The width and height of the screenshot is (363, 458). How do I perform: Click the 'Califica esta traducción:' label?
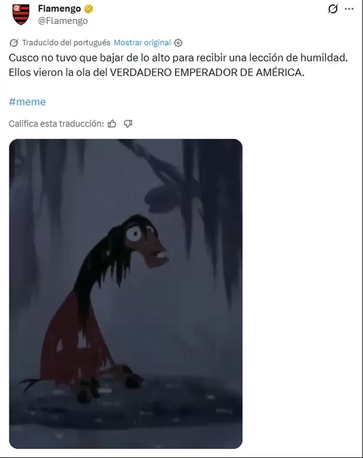click(x=56, y=124)
